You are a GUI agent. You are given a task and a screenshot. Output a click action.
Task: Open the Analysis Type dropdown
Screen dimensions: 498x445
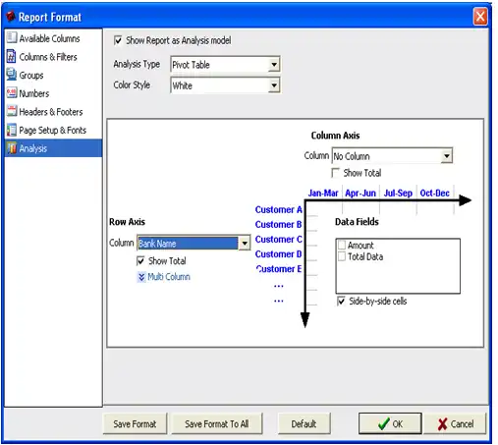coord(274,65)
